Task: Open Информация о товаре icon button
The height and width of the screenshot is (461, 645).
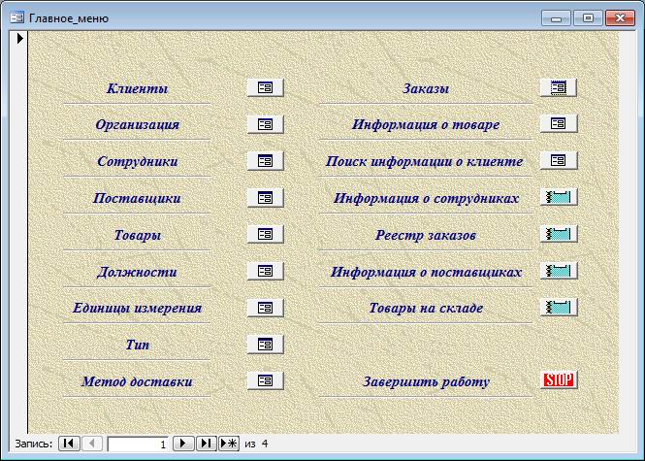Action: pyautogui.click(x=558, y=123)
